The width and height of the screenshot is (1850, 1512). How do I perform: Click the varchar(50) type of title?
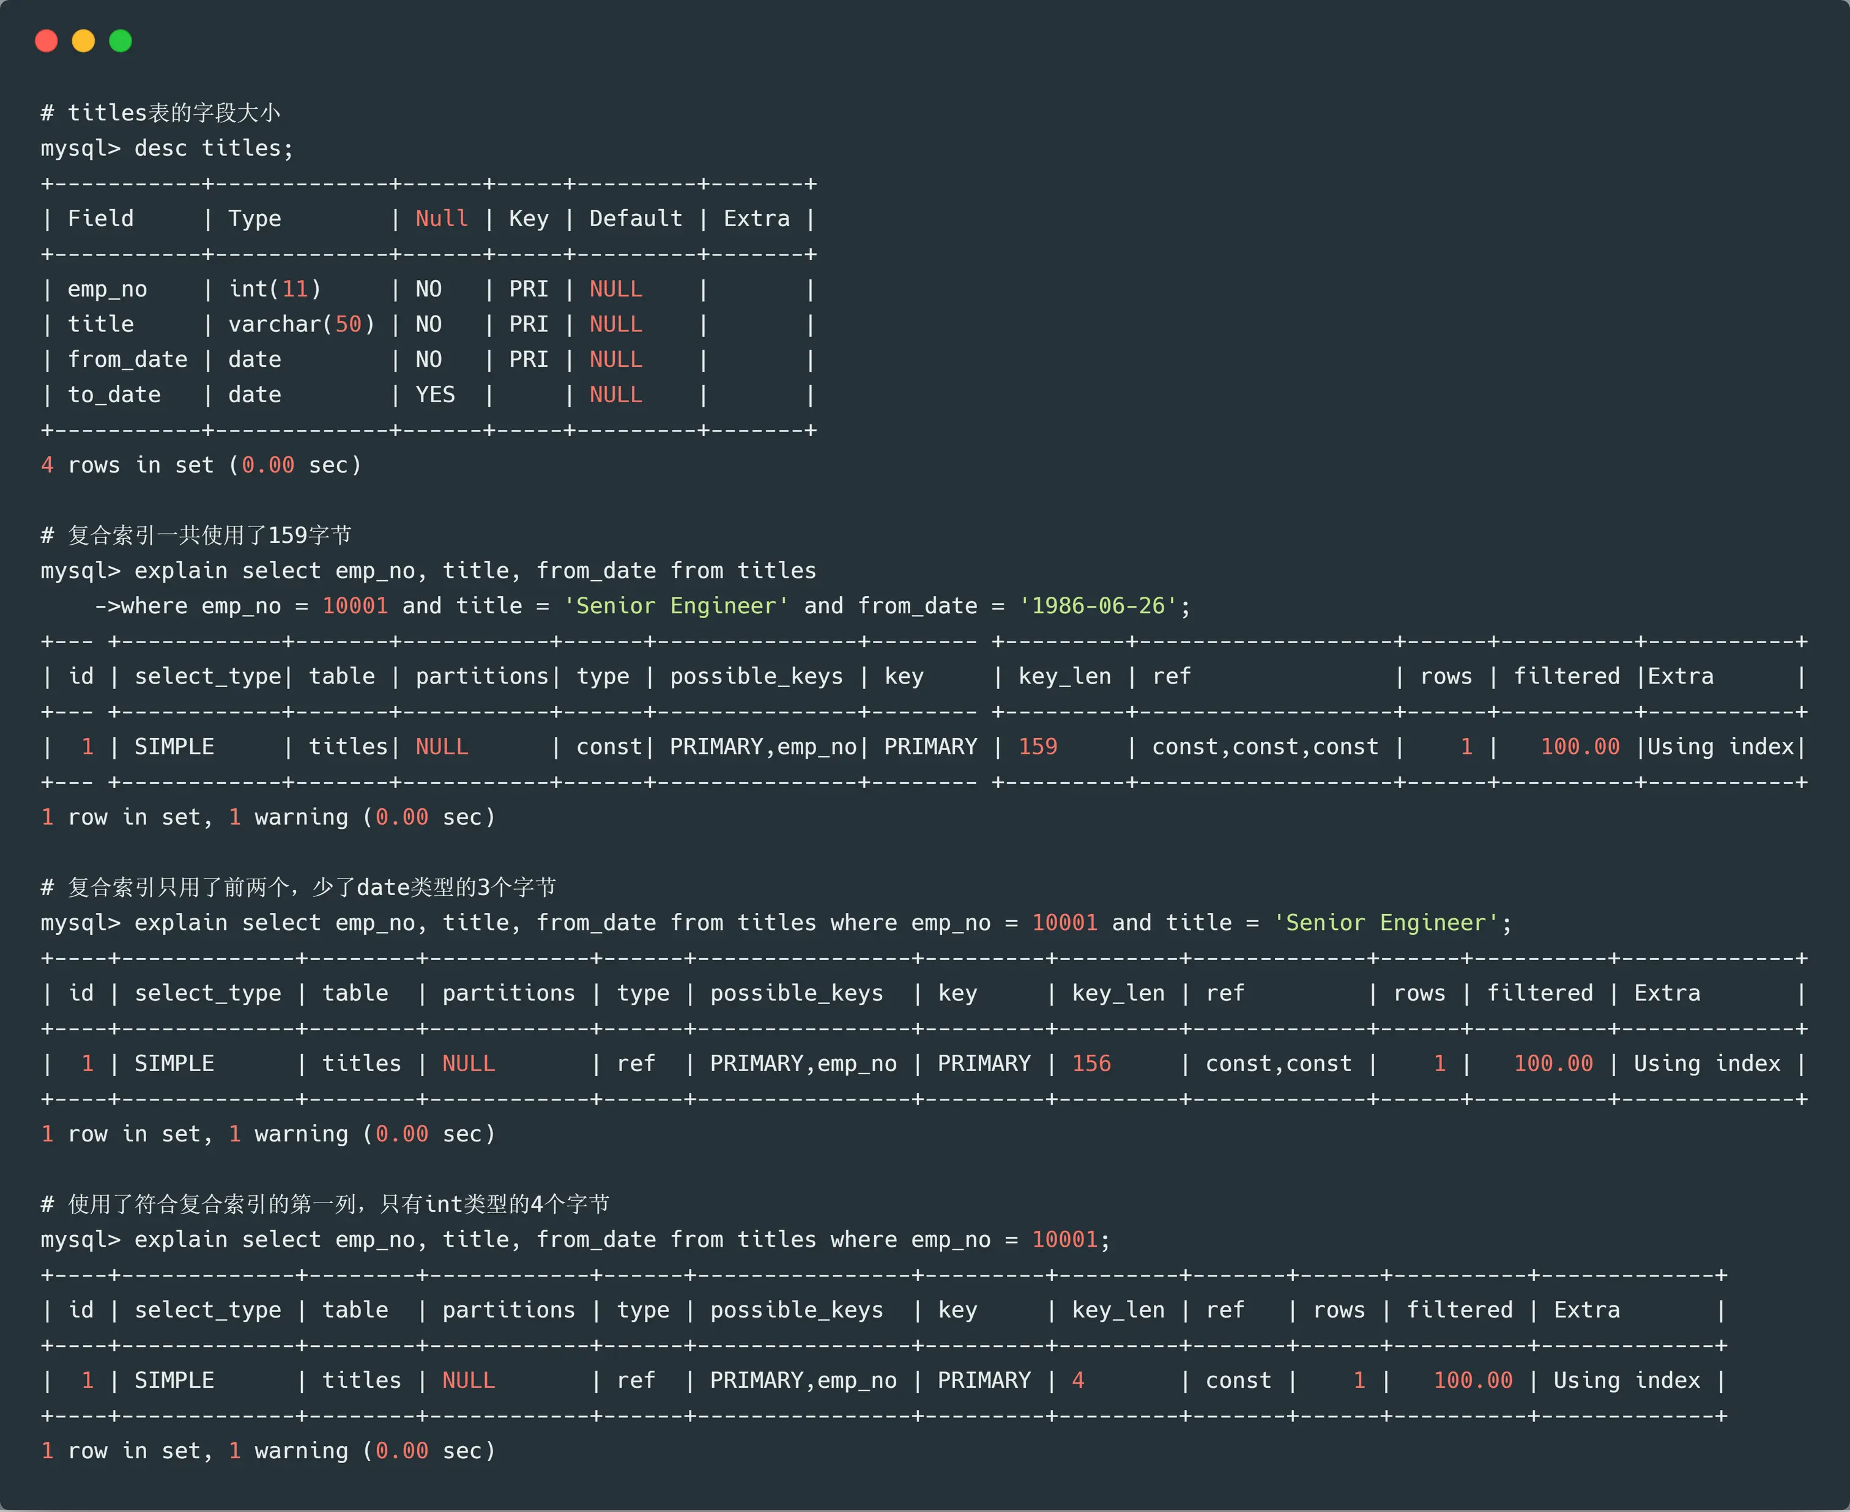coord(300,324)
